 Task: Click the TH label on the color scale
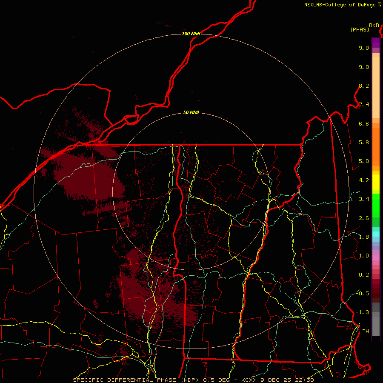coord(366,332)
